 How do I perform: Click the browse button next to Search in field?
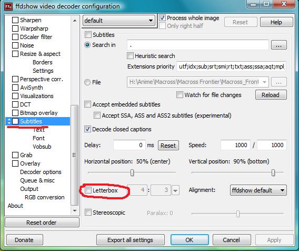coord(279,45)
